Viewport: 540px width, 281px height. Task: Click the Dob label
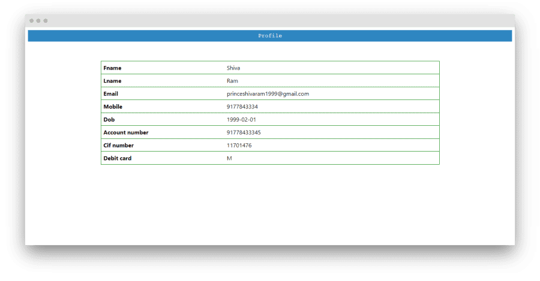point(109,120)
